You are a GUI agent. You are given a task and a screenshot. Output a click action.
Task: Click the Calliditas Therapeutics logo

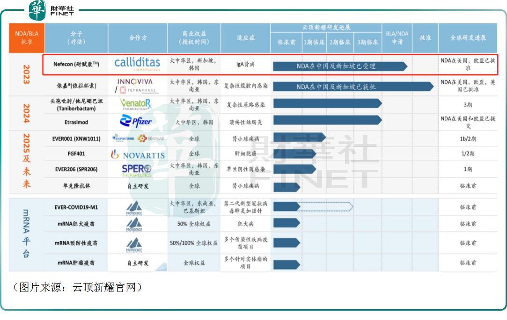(x=136, y=63)
